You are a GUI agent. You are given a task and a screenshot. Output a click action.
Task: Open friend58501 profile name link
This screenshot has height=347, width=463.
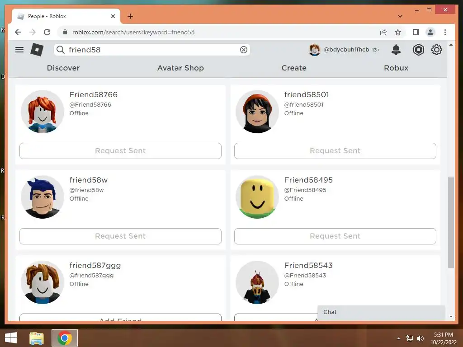tap(307, 94)
